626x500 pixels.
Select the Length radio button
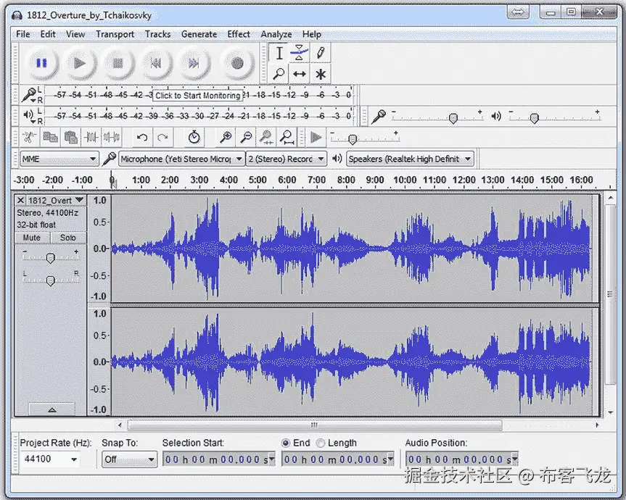coord(321,443)
